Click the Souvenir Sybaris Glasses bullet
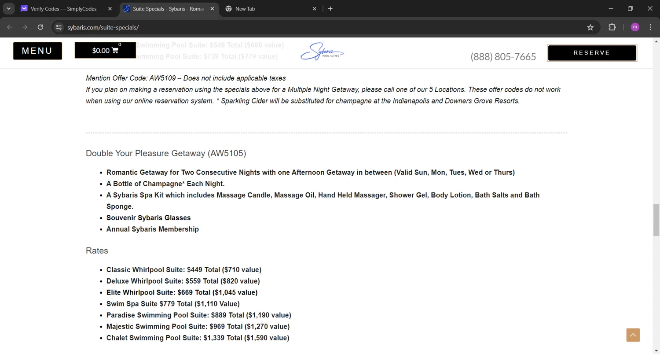 149,218
